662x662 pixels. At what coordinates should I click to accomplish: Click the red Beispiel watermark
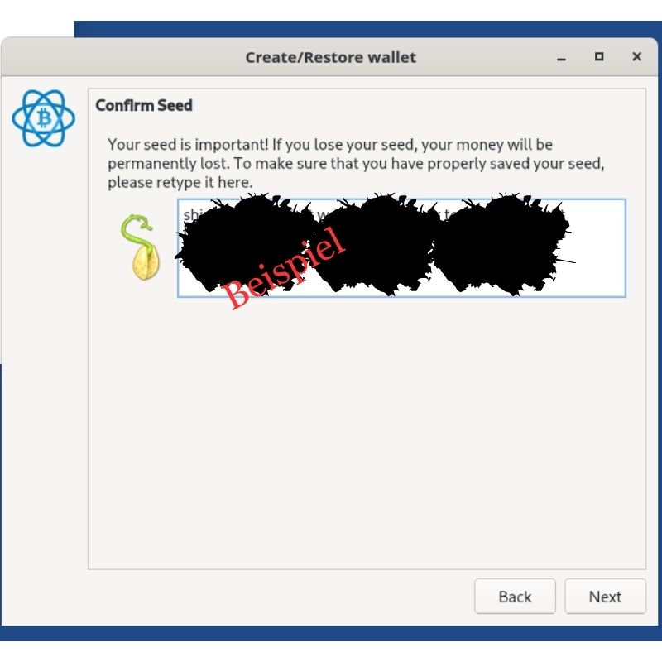[284, 267]
